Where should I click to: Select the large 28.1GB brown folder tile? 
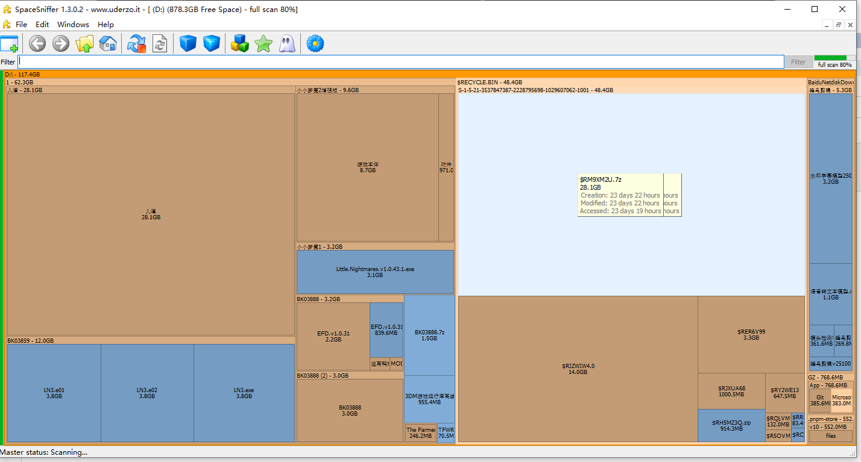[151, 214]
